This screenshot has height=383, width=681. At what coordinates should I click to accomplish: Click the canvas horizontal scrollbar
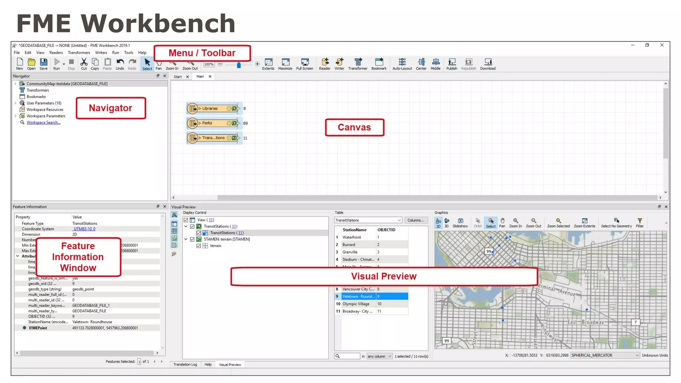437,197
